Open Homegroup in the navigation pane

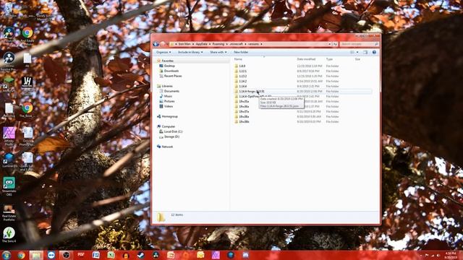169,116
